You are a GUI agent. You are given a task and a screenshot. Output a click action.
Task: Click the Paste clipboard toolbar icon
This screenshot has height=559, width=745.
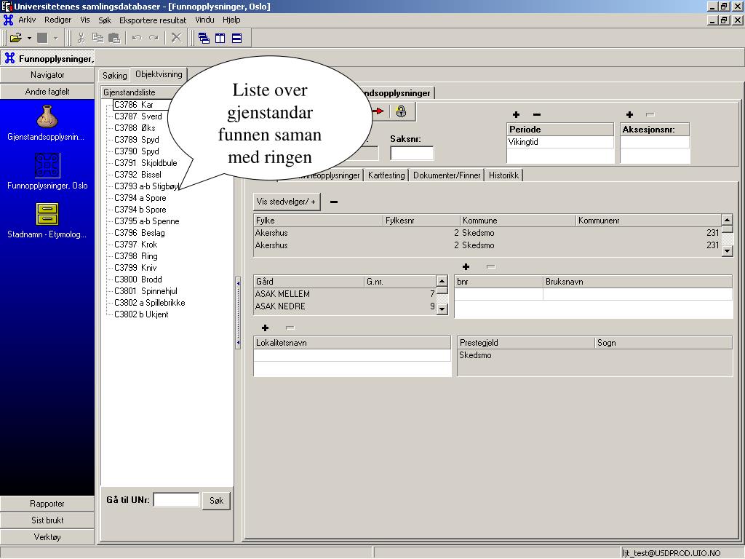[114, 38]
